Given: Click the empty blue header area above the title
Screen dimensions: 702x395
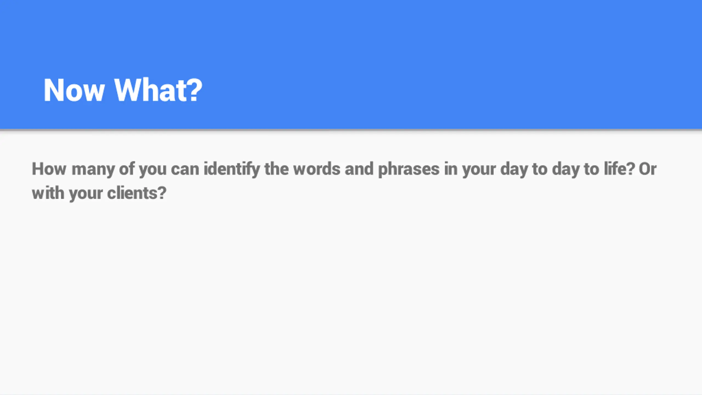Looking at the screenshot, I should 351,33.
